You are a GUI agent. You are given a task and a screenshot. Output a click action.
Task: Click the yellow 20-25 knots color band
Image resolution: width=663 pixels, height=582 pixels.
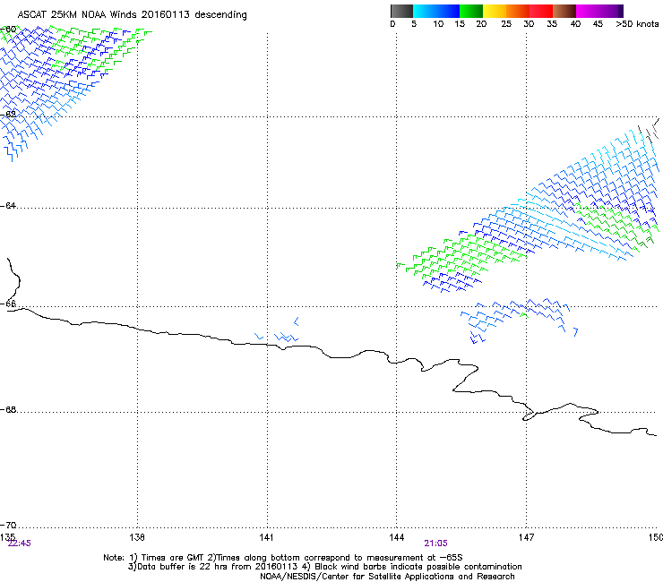(495, 11)
